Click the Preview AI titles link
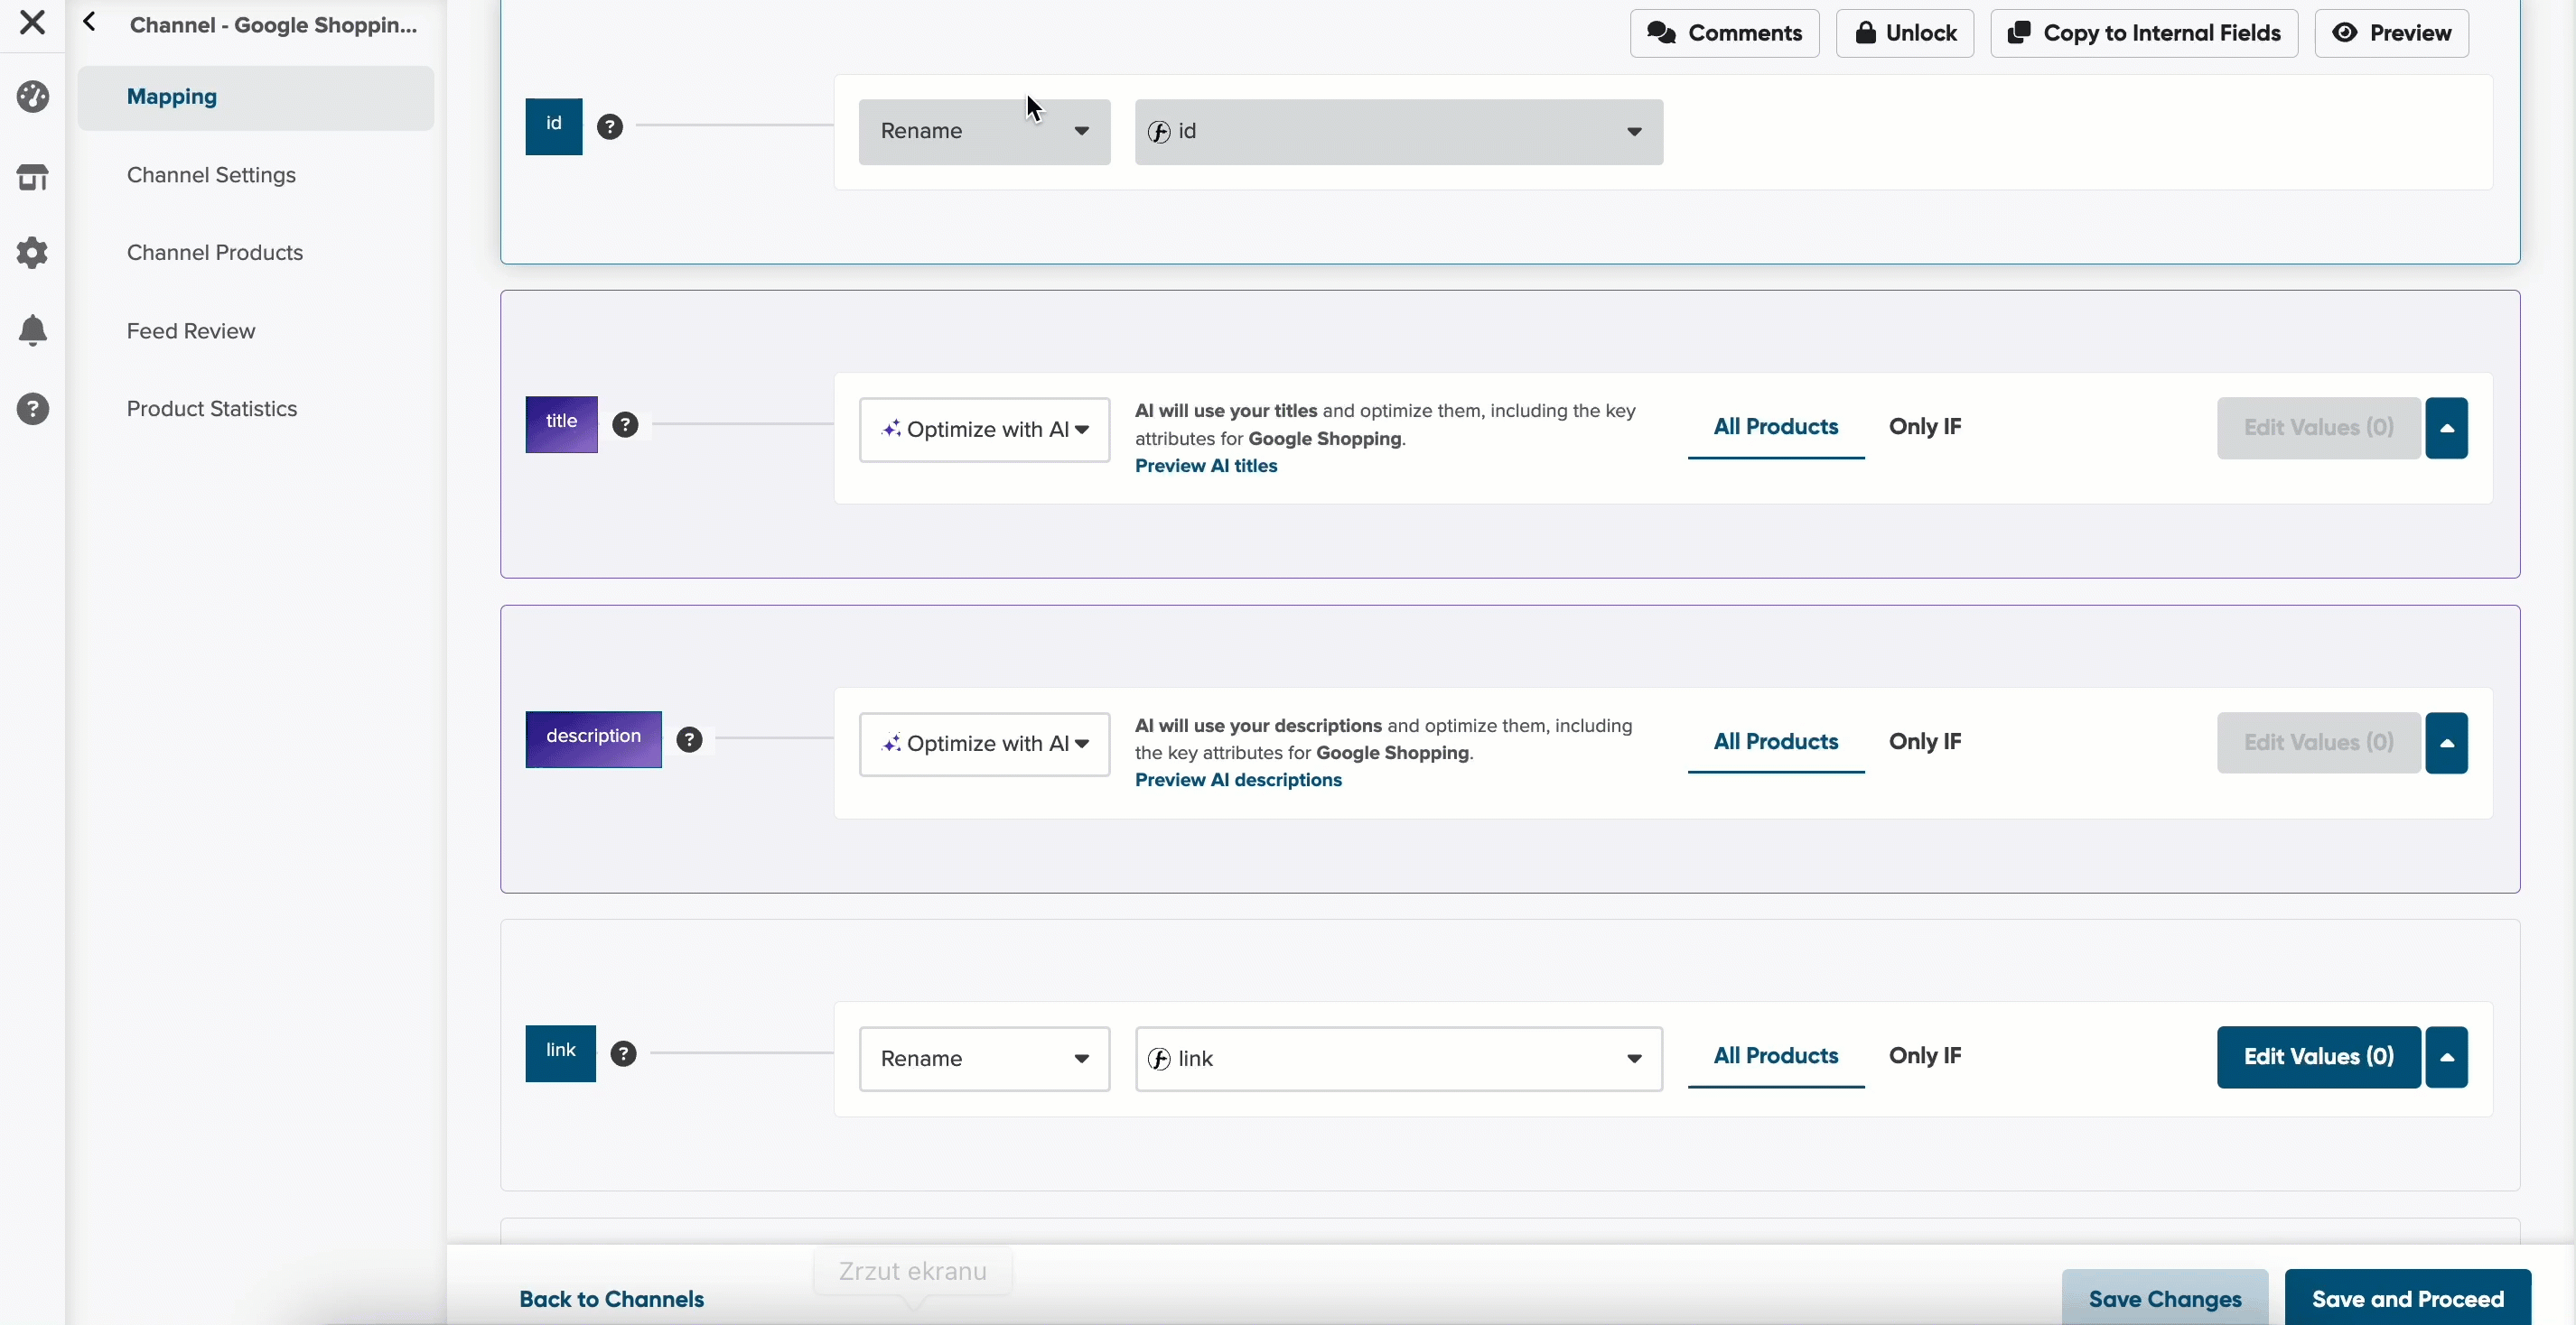The height and width of the screenshot is (1325, 2576). coord(1206,466)
